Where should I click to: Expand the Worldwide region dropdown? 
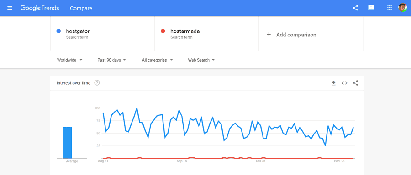point(70,60)
